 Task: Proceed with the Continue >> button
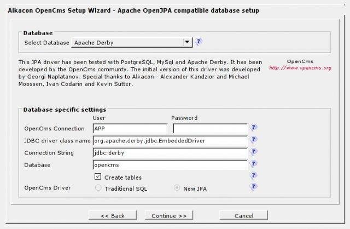point(169,216)
